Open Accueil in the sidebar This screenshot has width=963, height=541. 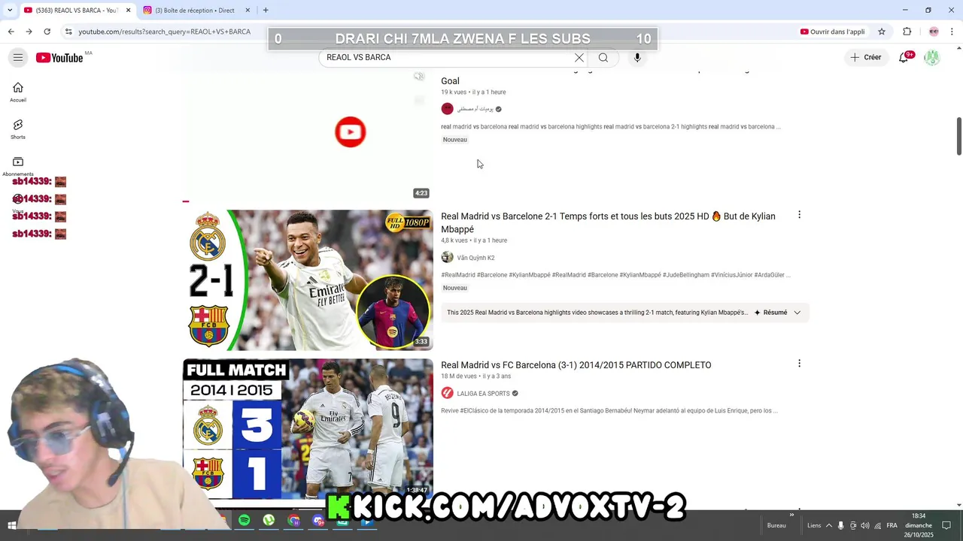pyautogui.click(x=18, y=92)
